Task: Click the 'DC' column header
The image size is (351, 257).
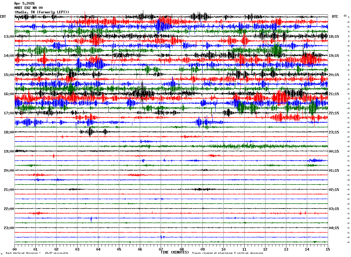Action: (x=345, y=16)
